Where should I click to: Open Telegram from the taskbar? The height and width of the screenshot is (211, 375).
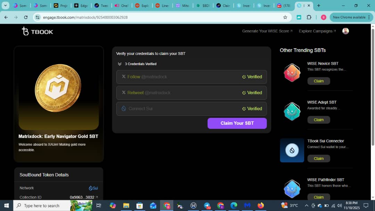coord(207,205)
